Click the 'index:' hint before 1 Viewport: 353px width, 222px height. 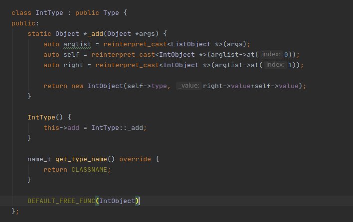pyautogui.click(x=275, y=65)
